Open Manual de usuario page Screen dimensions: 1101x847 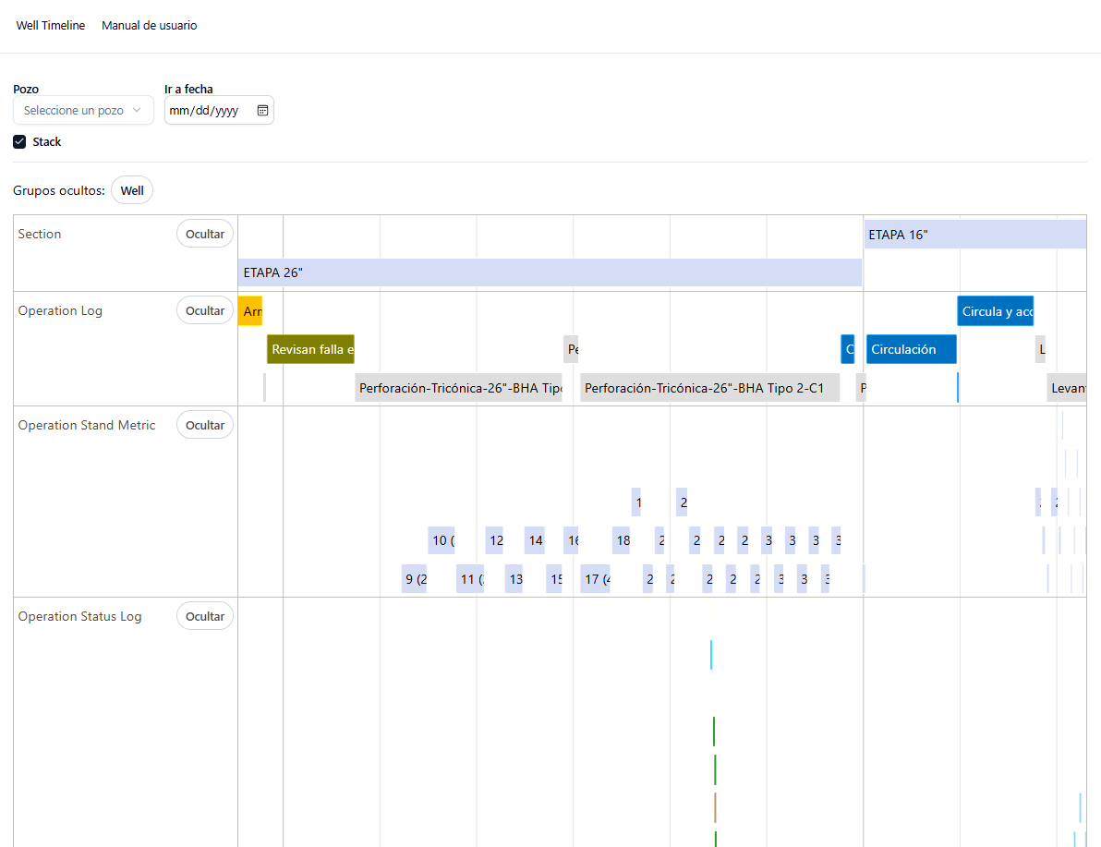tap(149, 26)
